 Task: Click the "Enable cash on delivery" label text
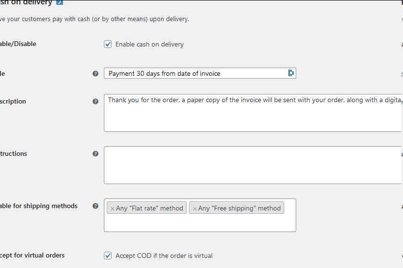tap(150, 45)
